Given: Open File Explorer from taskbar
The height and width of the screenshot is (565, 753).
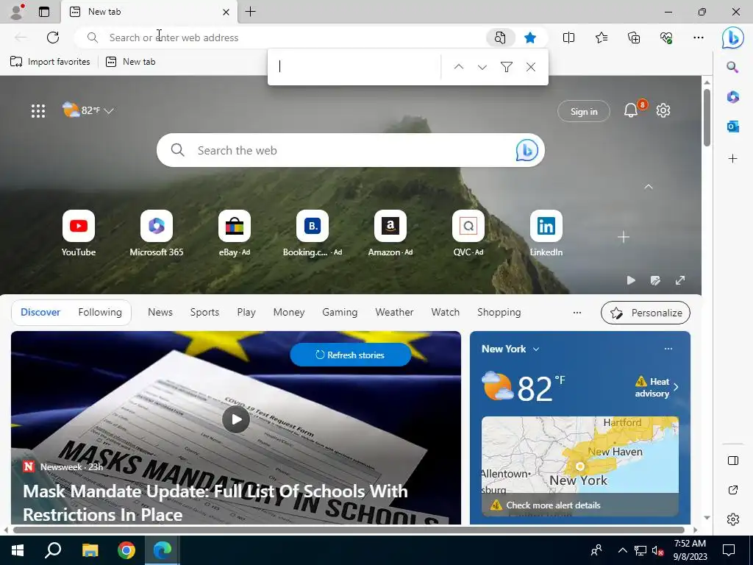Looking at the screenshot, I should pos(90,550).
